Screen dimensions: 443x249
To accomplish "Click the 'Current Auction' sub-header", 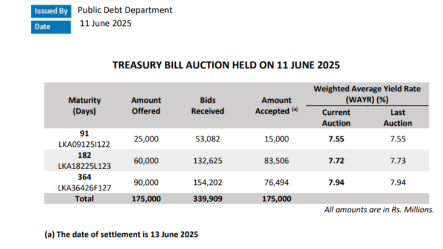I will (x=336, y=118).
